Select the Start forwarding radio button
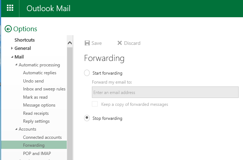 (87, 73)
